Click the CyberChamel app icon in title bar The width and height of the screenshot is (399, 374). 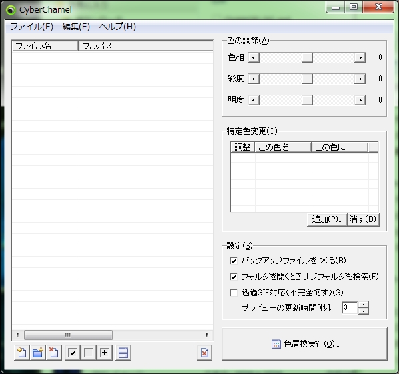(x=11, y=10)
